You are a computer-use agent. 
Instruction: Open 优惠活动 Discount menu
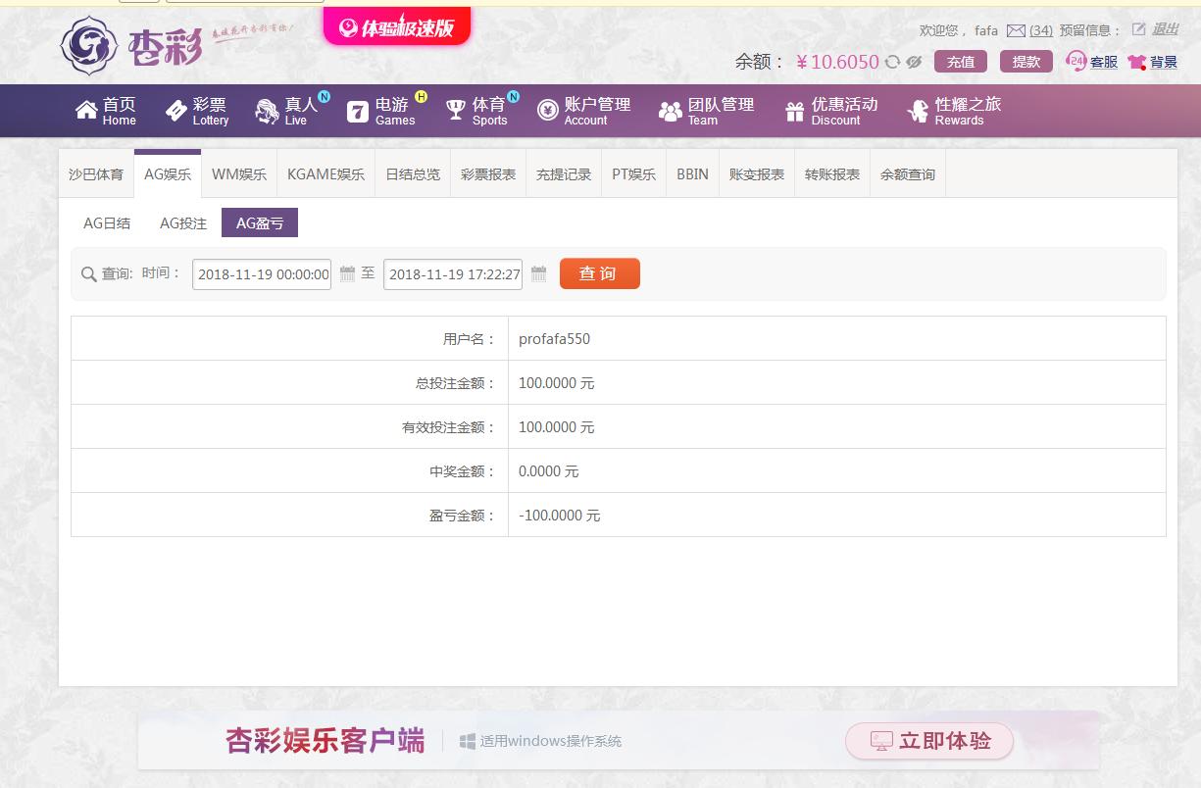(831, 111)
